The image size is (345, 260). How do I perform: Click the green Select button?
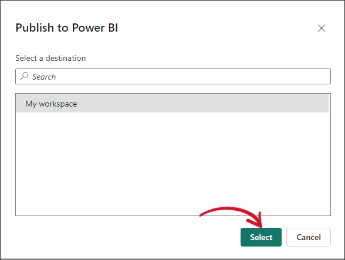tap(261, 237)
